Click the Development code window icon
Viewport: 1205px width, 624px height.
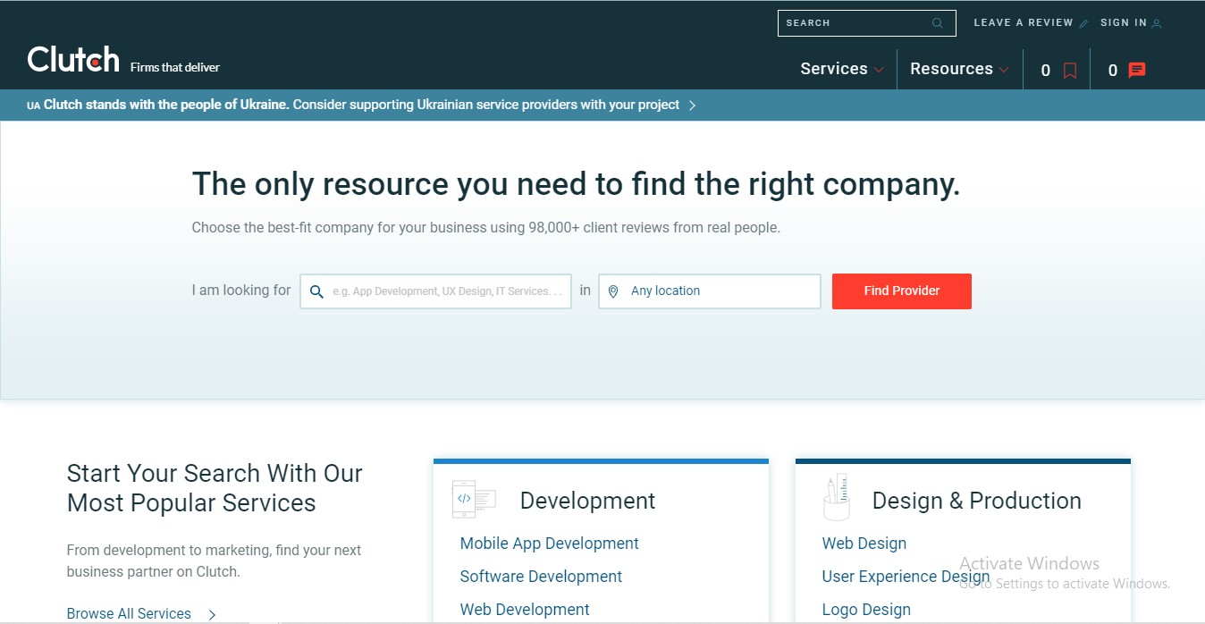tap(474, 499)
